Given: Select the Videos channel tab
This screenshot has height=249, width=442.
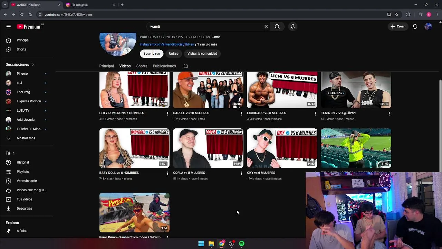Looking at the screenshot, I should click(125, 66).
